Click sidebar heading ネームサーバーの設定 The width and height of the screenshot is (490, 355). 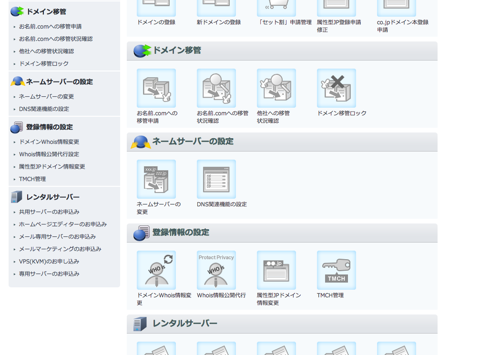[60, 82]
